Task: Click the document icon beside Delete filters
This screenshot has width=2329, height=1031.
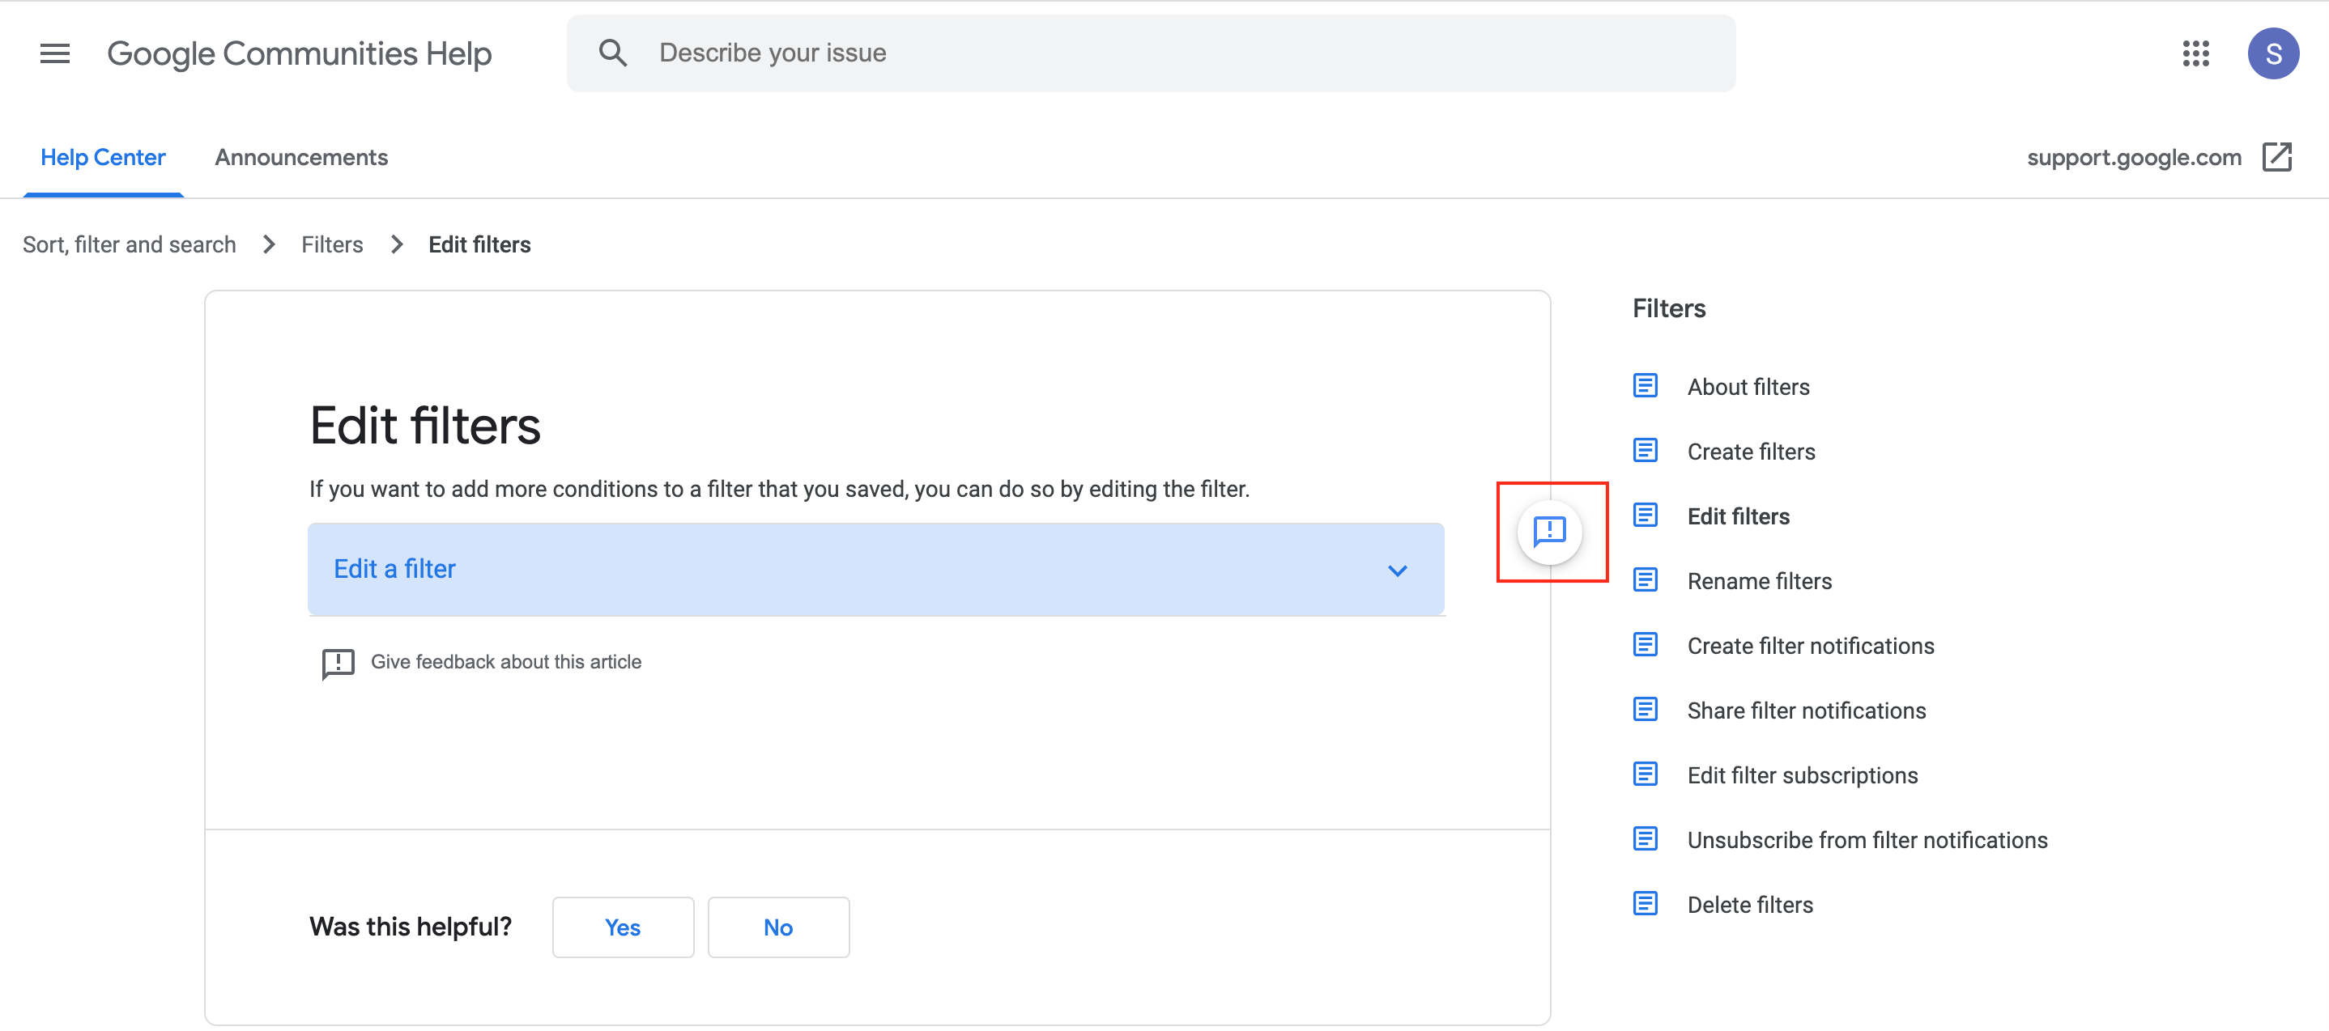Action: (x=1645, y=904)
